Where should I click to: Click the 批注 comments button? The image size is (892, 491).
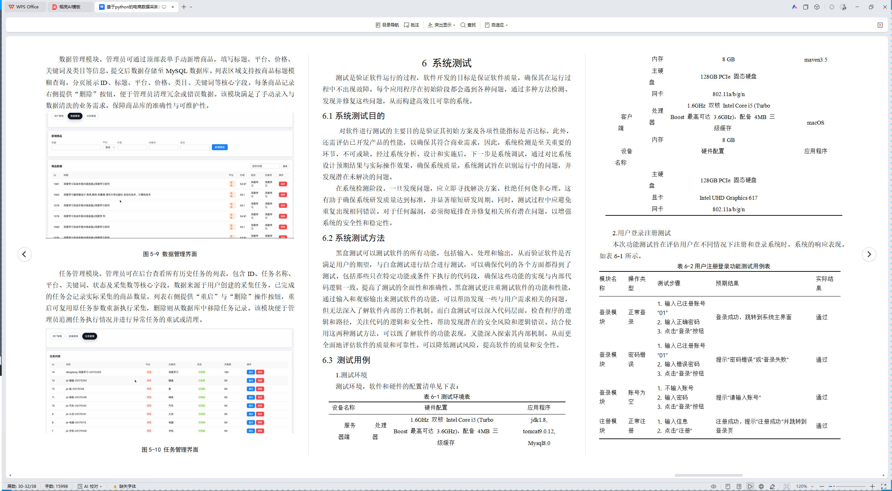pyautogui.click(x=411, y=25)
